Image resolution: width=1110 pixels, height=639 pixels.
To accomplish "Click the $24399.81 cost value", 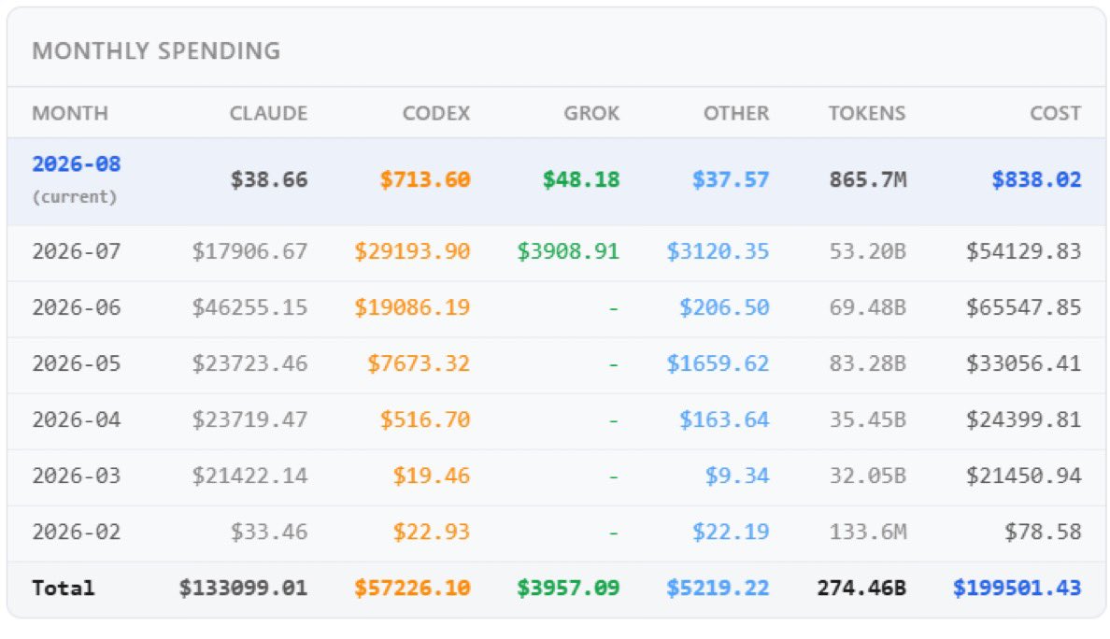I will (x=1024, y=419).
